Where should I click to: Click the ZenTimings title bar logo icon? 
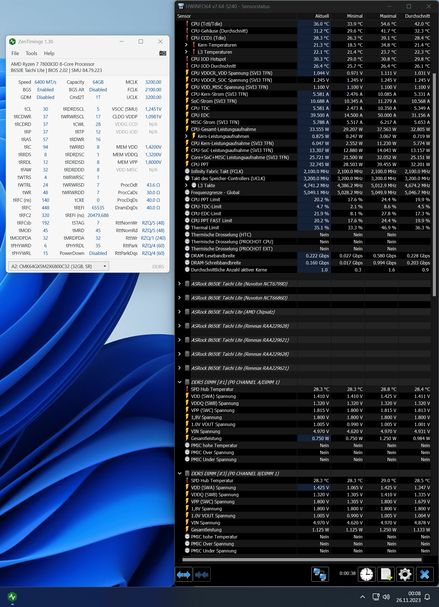pos(12,42)
